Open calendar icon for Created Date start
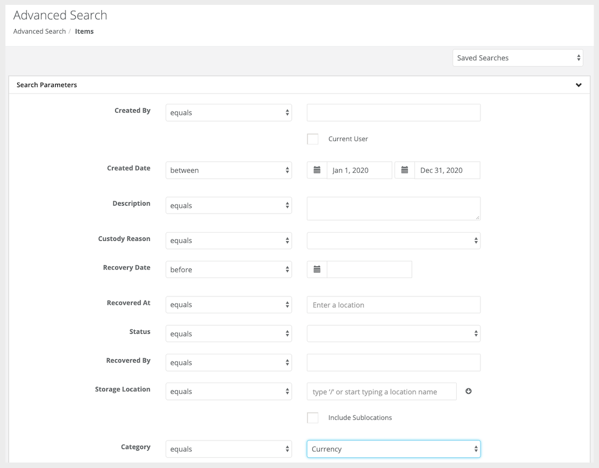Screen dimensions: 599x468 point(317,170)
